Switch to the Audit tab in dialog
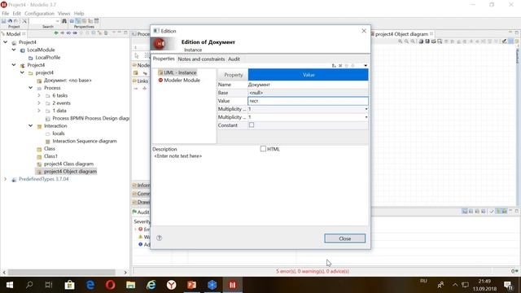521x293 pixels. (234, 59)
